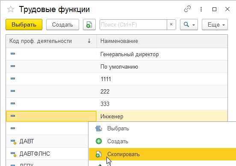This screenshot has width=236, height=166.
Task: Click the toolbar copy-item icon button
Action: coord(89,24)
